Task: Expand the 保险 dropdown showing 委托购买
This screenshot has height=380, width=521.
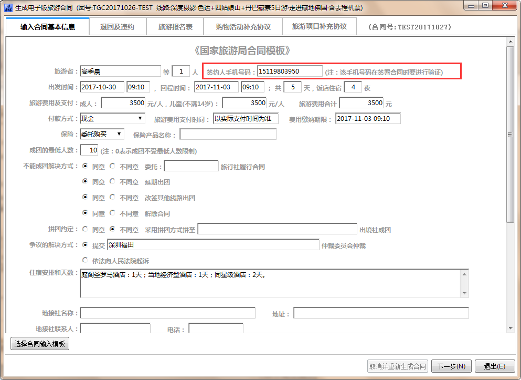Action: click(102, 134)
